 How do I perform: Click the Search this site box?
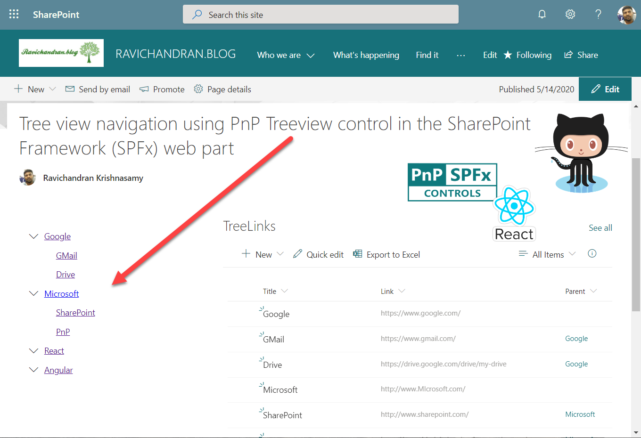320,15
